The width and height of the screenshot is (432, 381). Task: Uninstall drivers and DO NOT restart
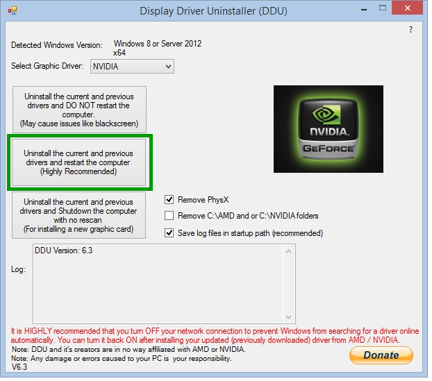coord(79,110)
